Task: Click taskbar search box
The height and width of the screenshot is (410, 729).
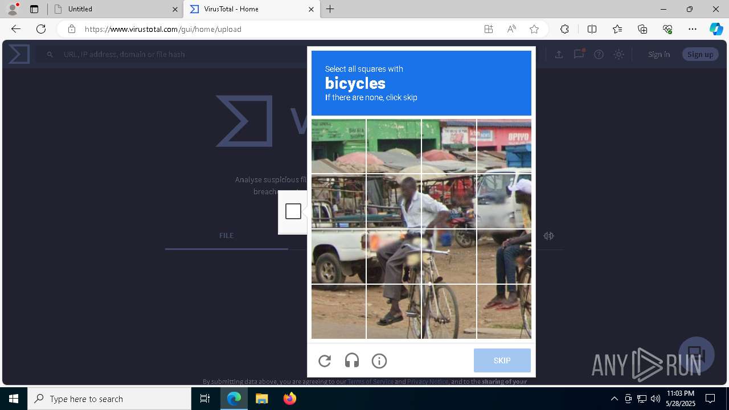Action: [109, 399]
